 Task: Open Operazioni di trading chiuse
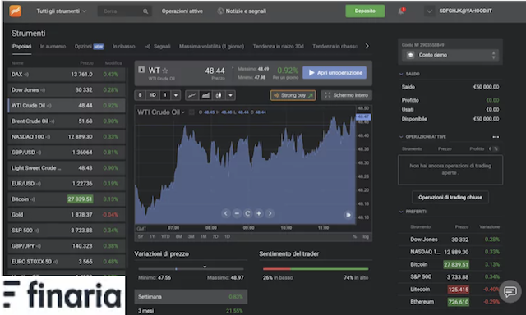click(450, 198)
